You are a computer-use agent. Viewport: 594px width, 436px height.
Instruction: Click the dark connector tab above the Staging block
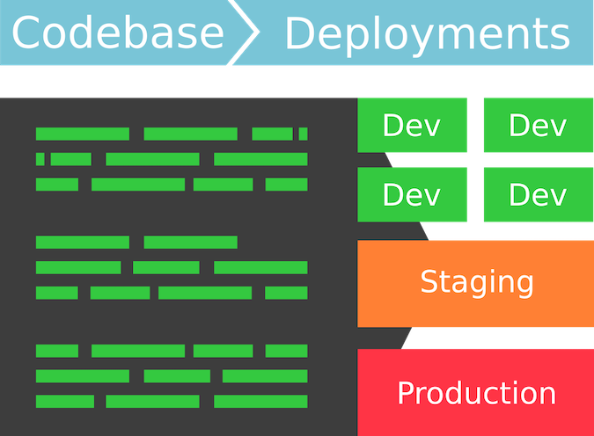click(x=387, y=231)
